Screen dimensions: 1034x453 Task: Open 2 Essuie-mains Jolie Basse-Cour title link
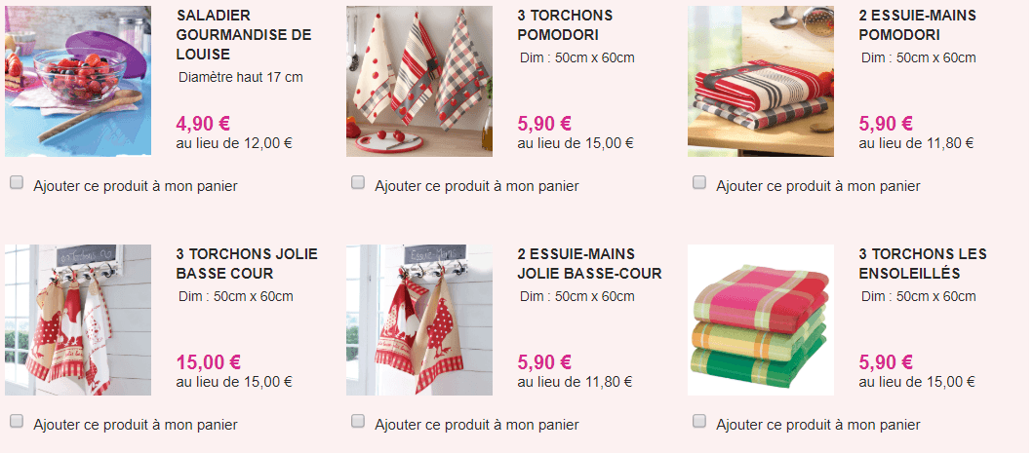click(589, 263)
